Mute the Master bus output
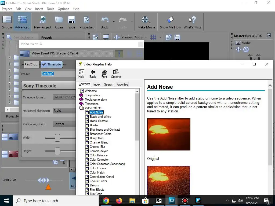275x206 pixels. coord(246,49)
